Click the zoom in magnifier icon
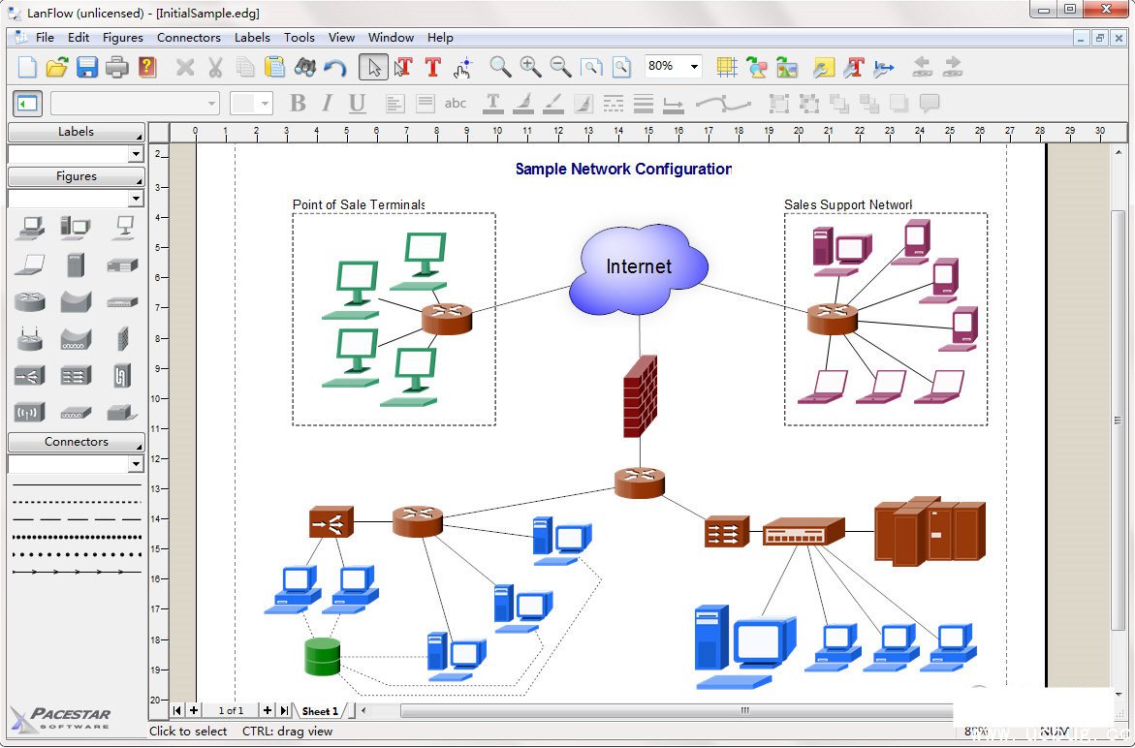Image resolution: width=1135 pixels, height=748 pixels. (530, 67)
